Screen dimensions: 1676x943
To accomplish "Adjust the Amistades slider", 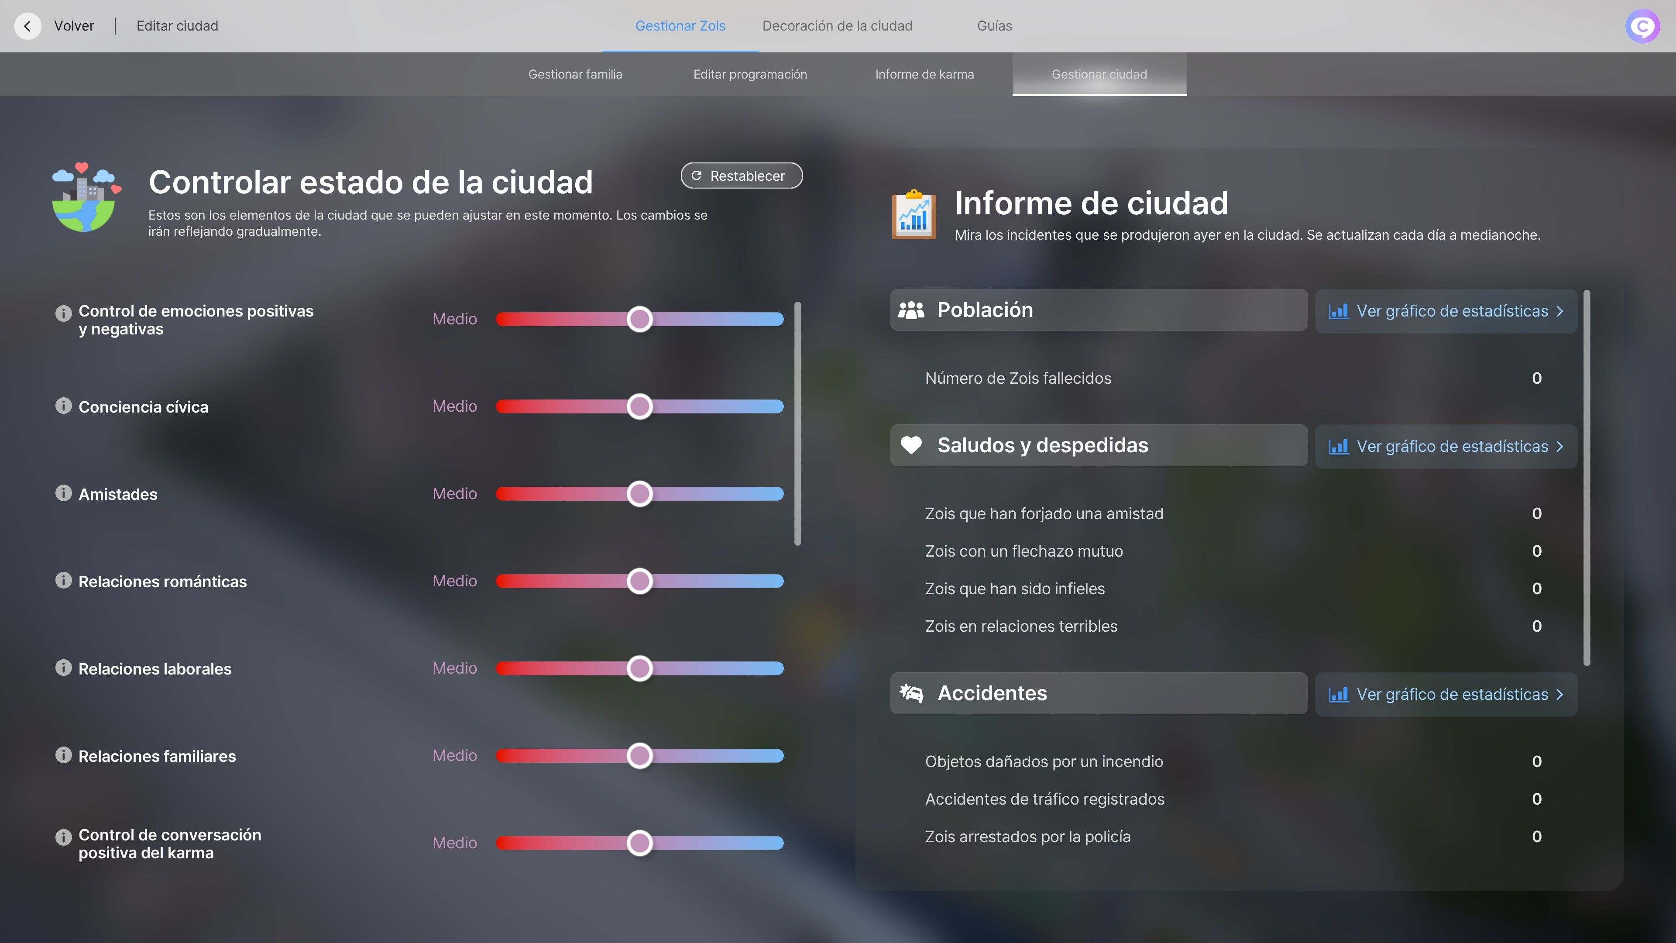I will [x=639, y=493].
